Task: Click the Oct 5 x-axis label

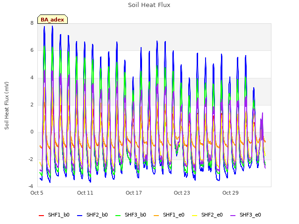Action: [37, 193]
